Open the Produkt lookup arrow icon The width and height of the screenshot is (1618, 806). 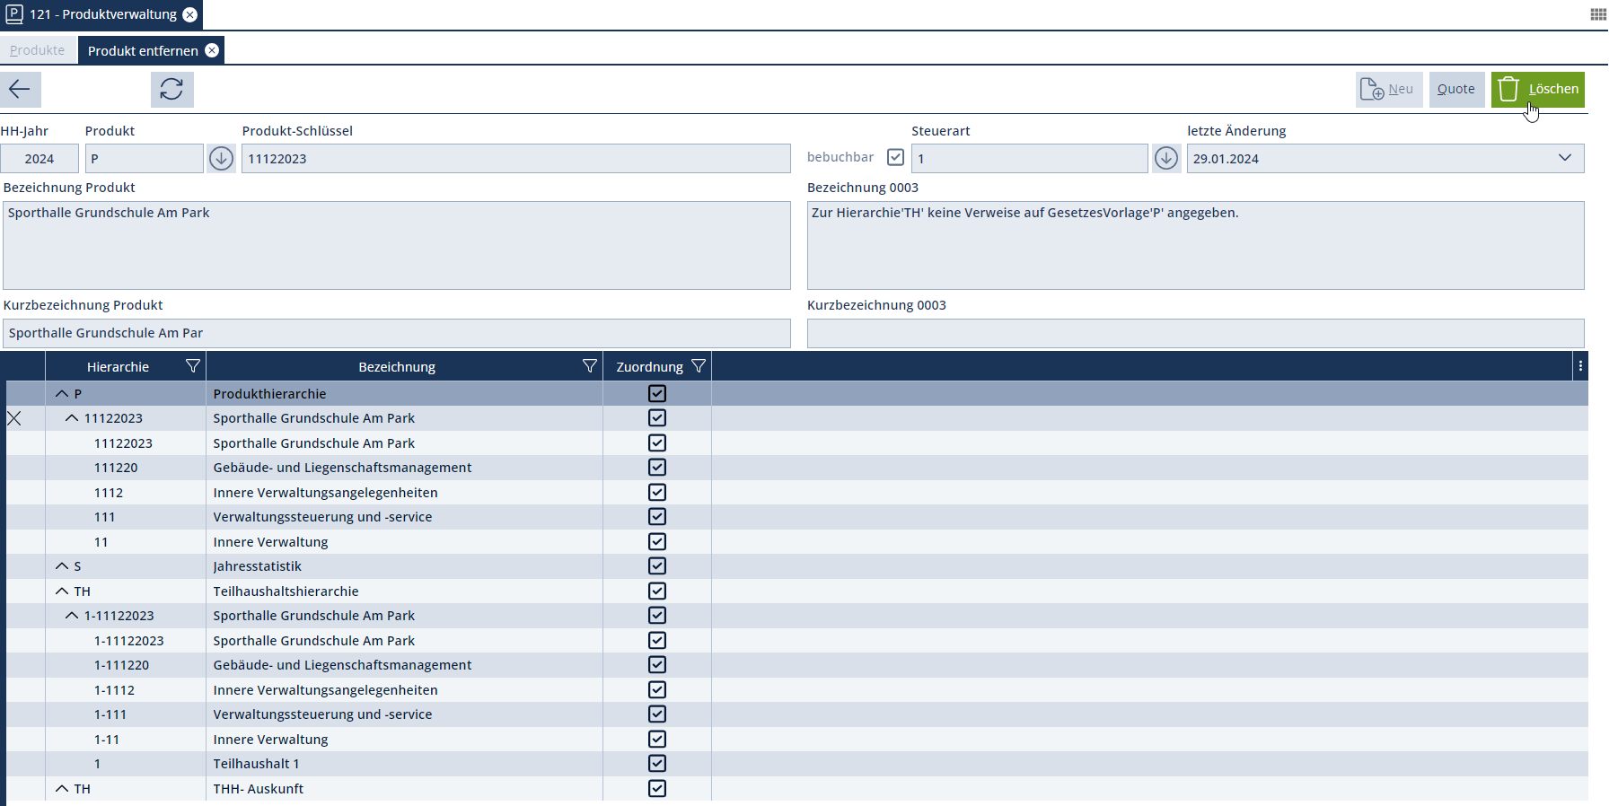(221, 159)
